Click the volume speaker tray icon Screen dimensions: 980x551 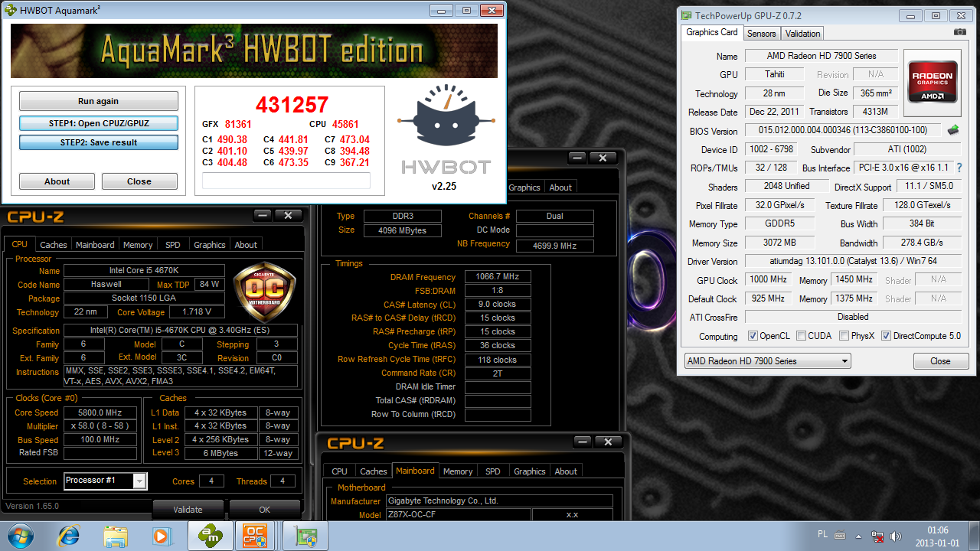[x=897, y=536]
